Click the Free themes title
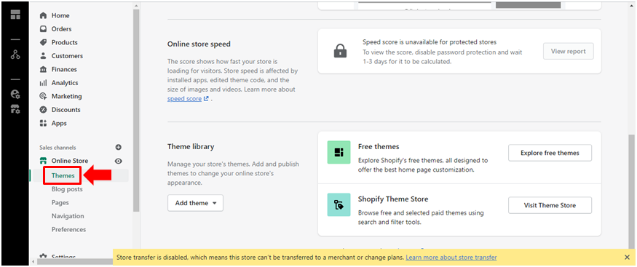The height and width of the screenshot is (267, 637). [x=379, y=146]
